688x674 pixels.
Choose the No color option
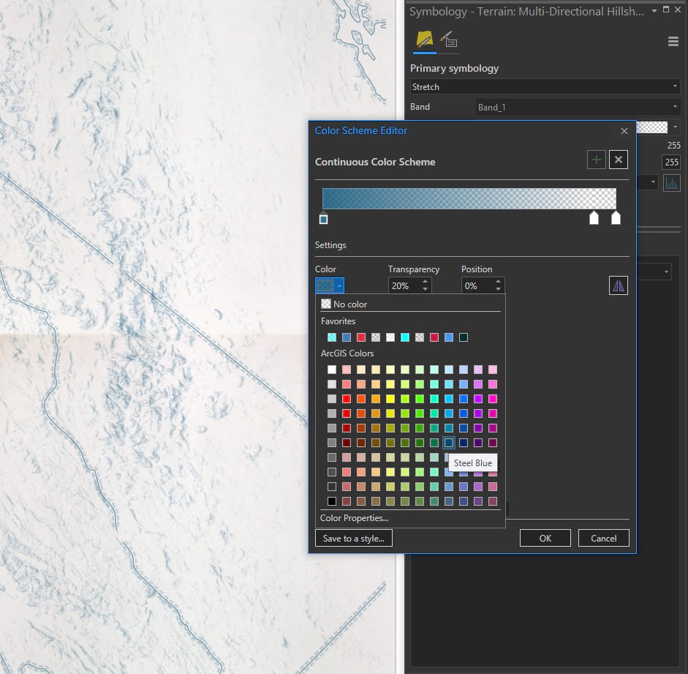[x=344, y=304]
